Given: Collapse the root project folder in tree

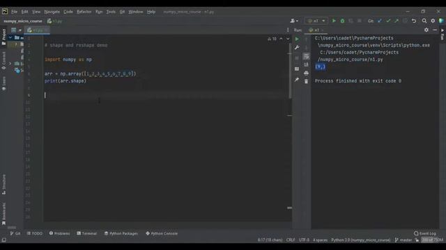Looking at the screenshot, I should click(x=10, y=37).
